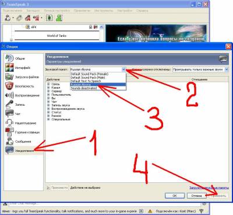This screenshot has width=233, height=215.
Task: Open the sound pack dropdown arrow
Action: point(123,70)
